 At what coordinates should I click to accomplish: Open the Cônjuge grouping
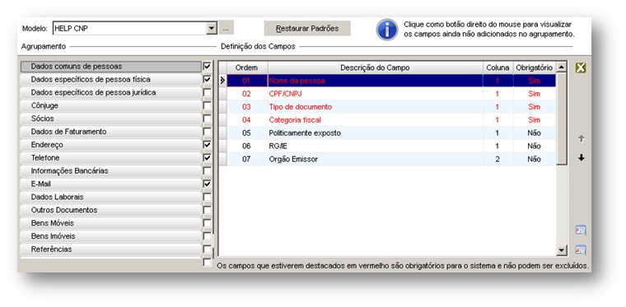click(111, 105)
